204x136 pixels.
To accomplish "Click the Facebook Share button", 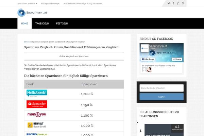I will 177,59.
